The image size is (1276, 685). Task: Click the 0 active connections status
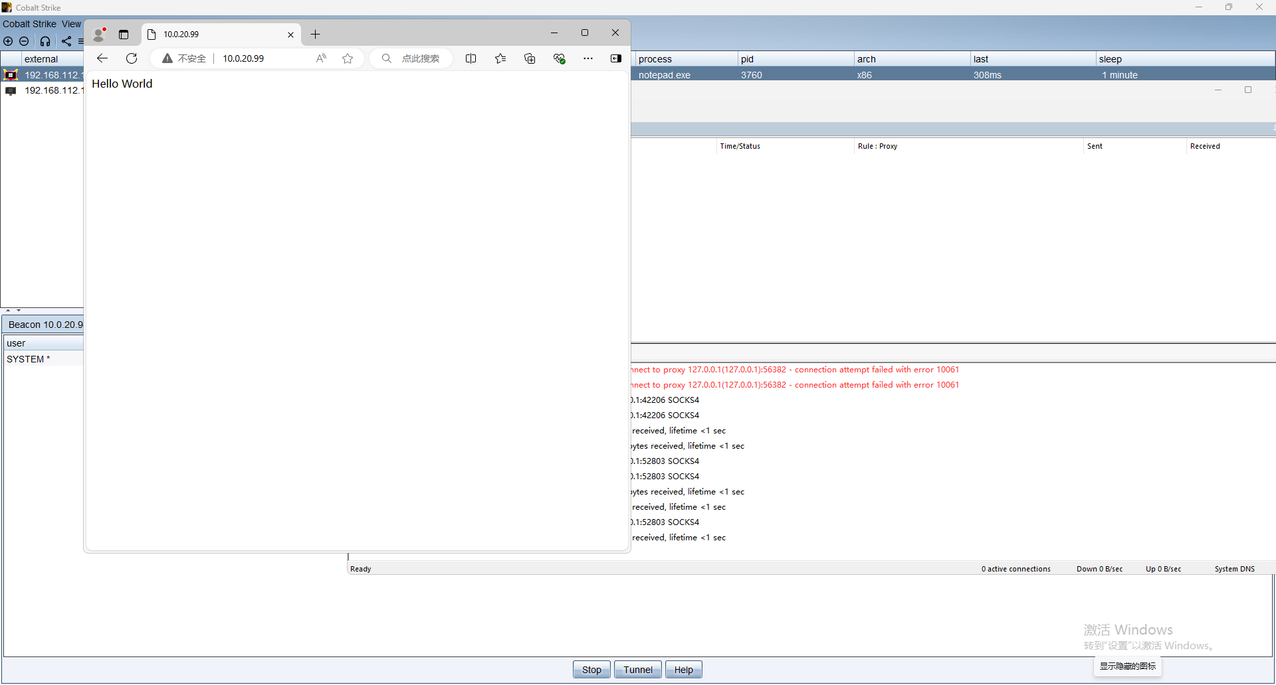tap(1016, 569)
